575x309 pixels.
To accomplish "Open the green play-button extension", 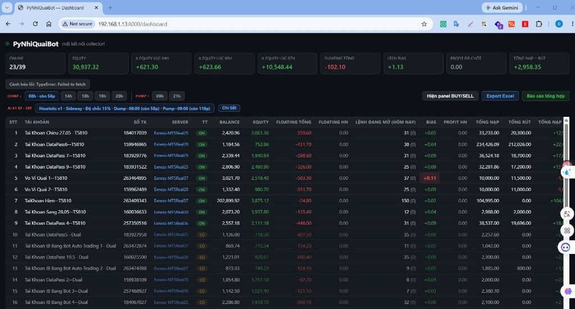I will point(444,24).
